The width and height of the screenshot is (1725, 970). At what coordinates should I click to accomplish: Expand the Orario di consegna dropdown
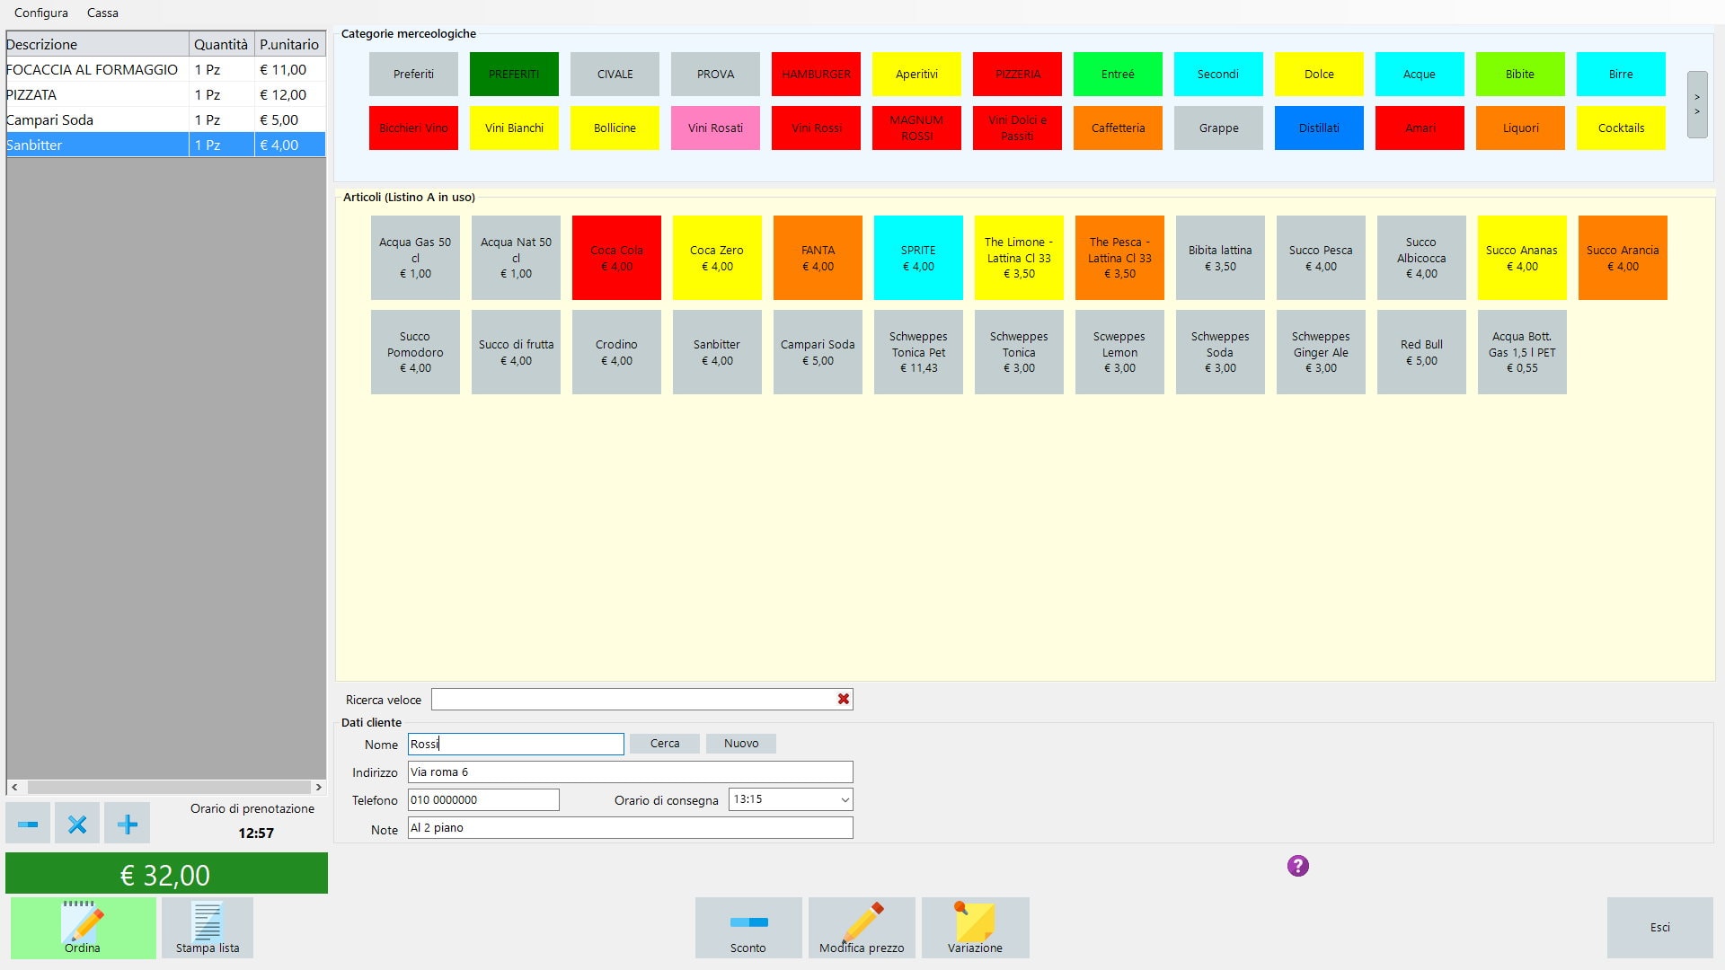[x=845, y=799]
